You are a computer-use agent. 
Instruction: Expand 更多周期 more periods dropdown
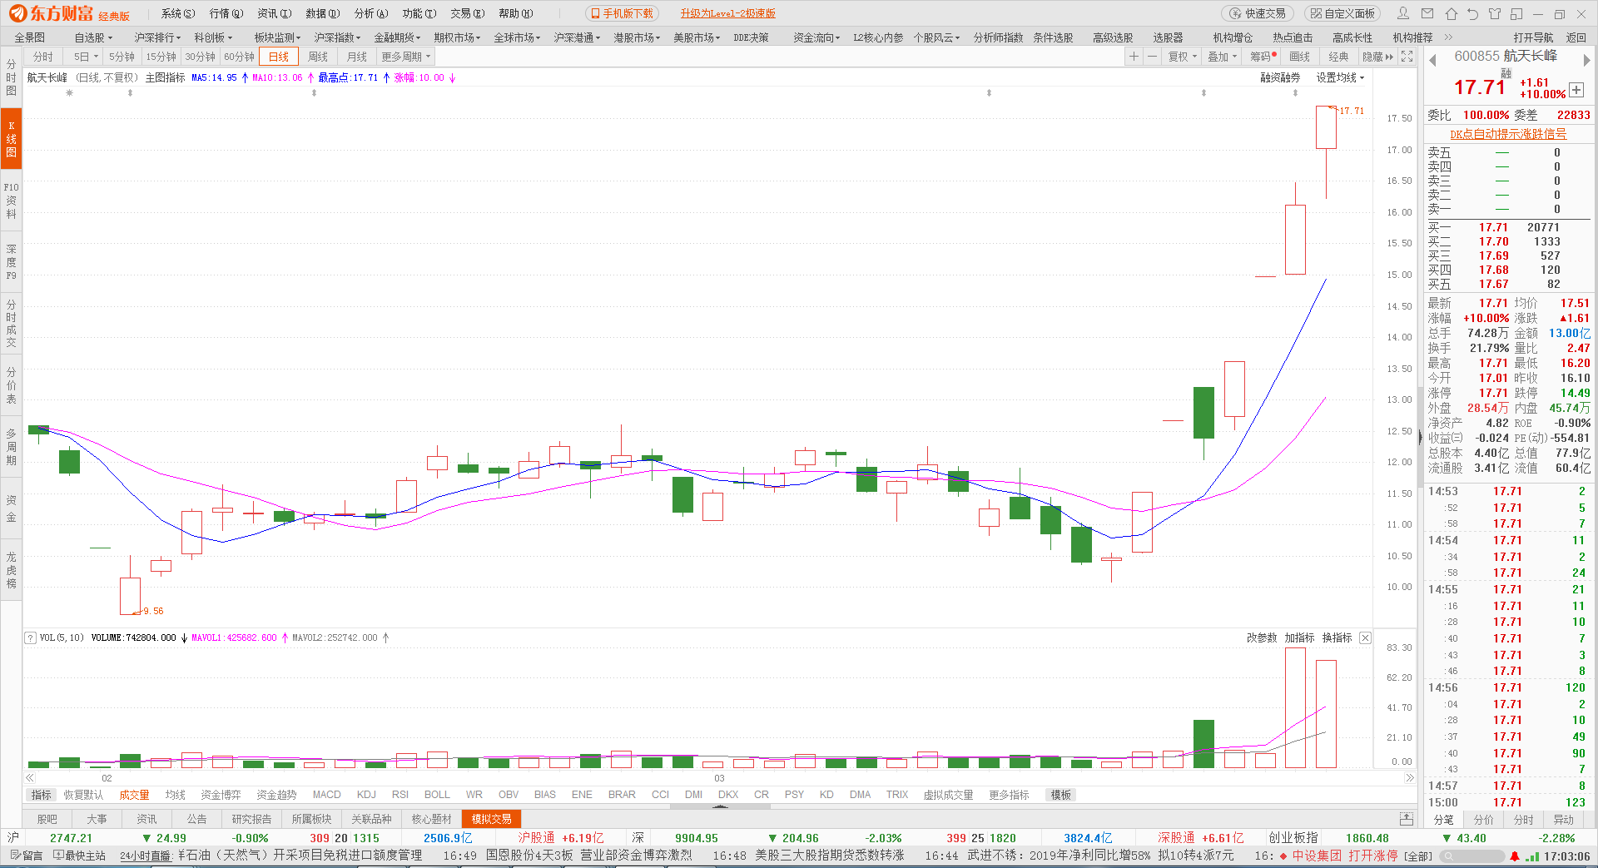(x=406, y=57)
